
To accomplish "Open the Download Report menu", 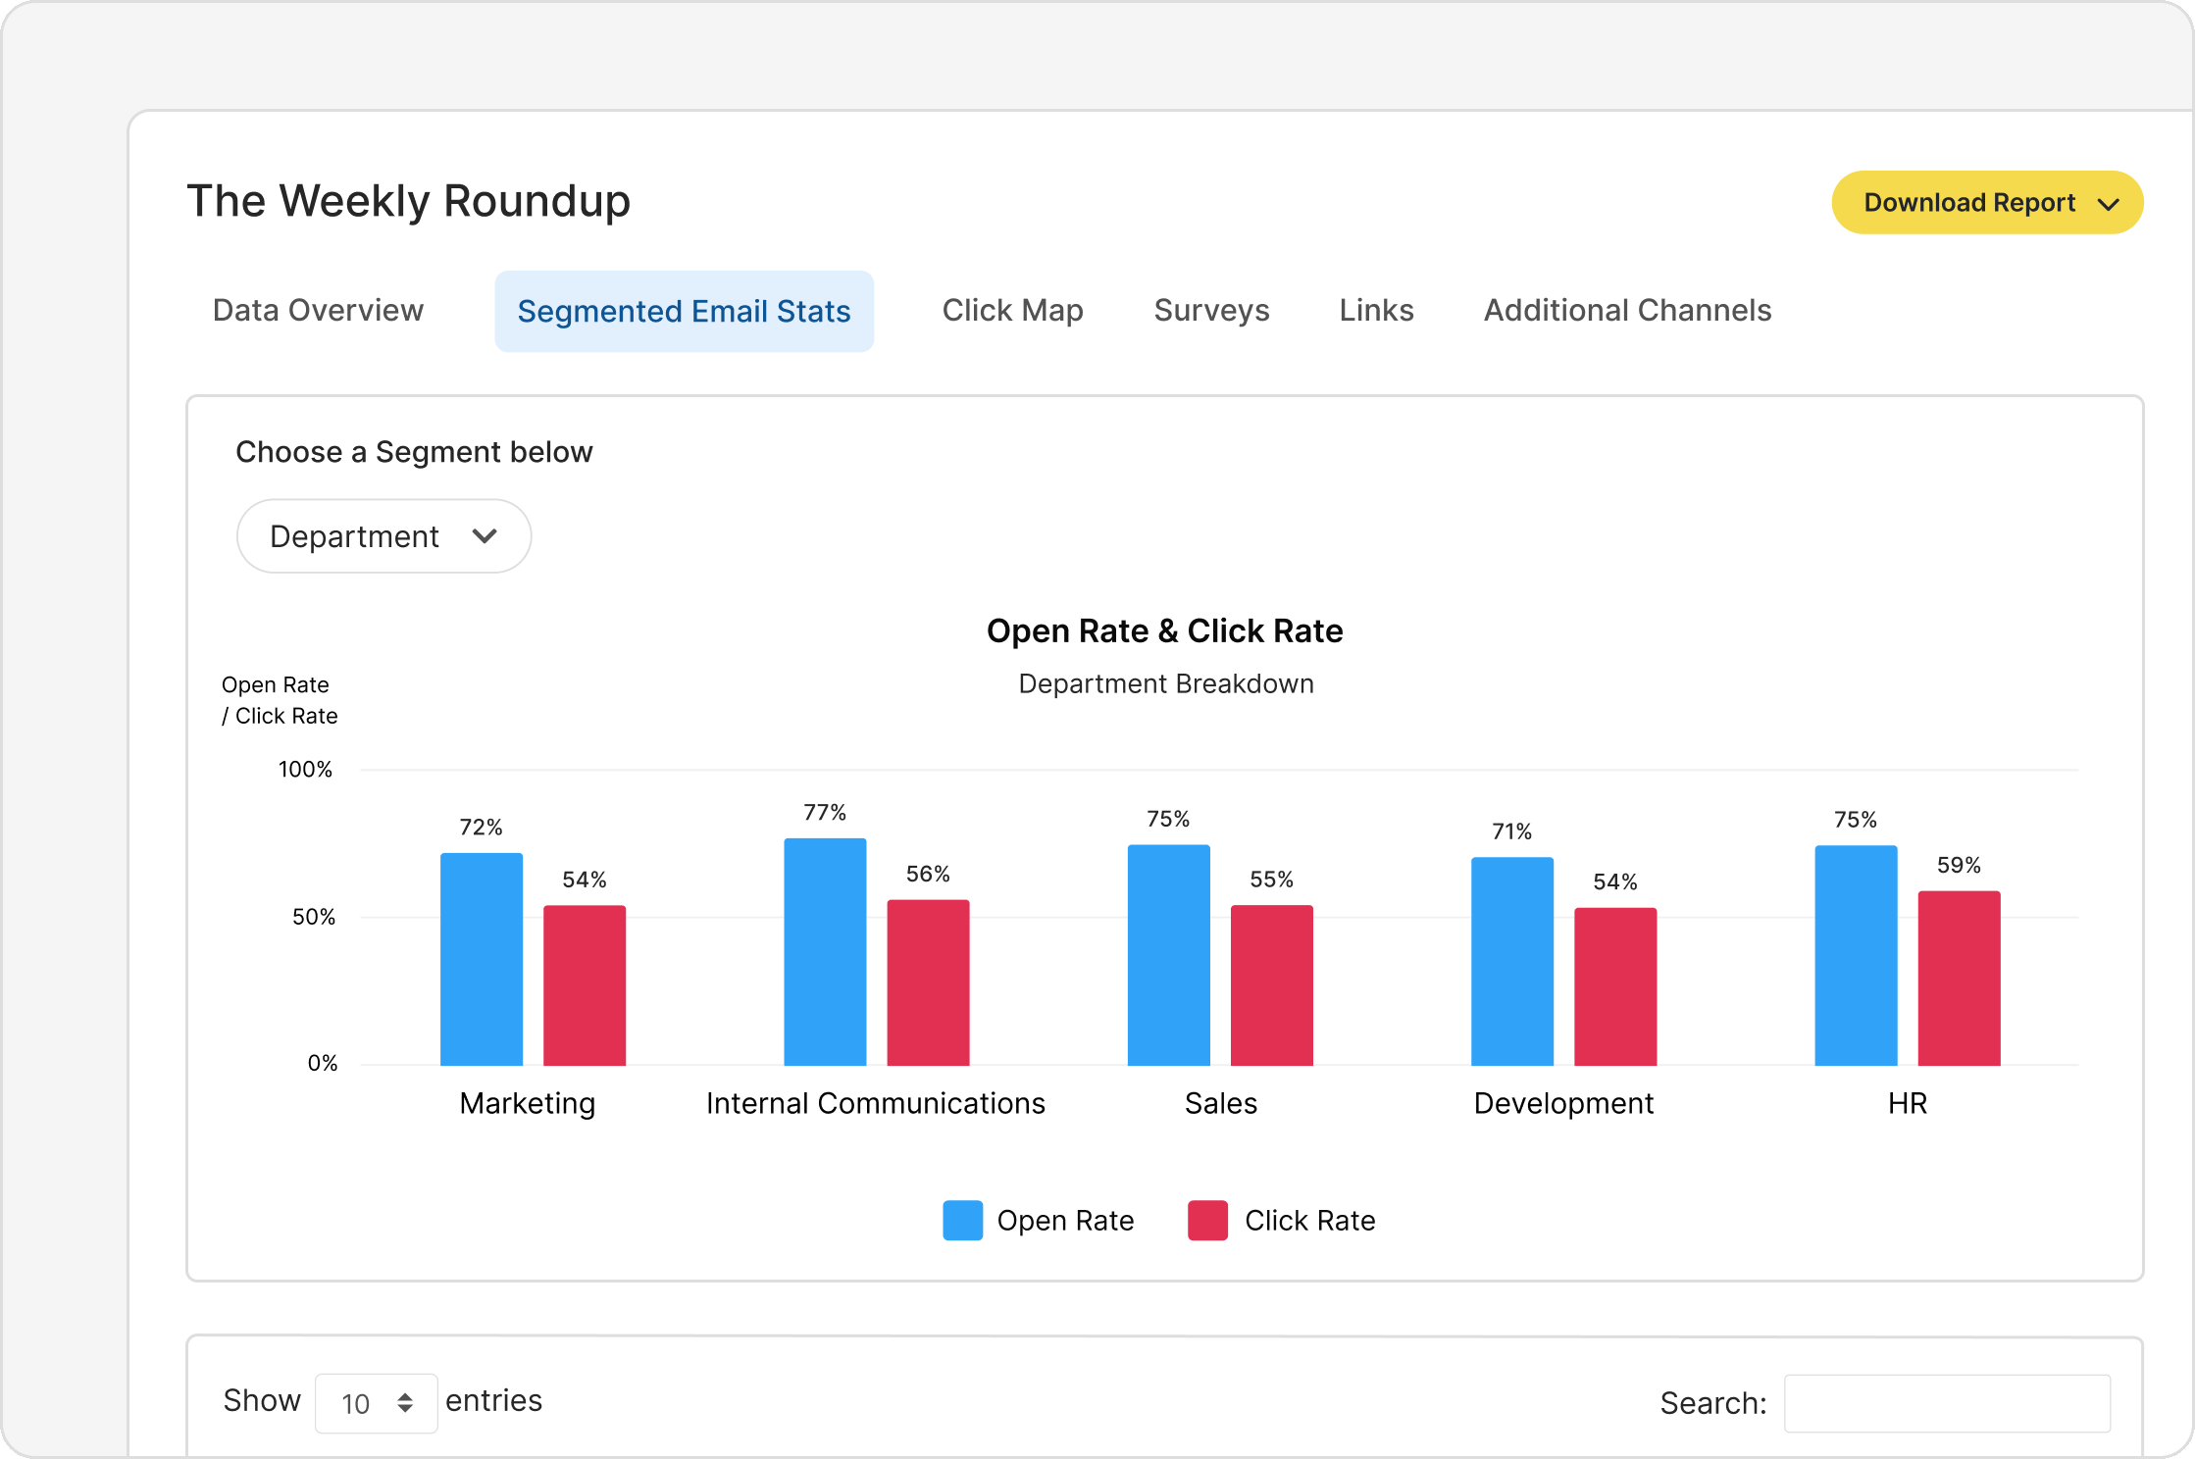I will pyautogui.click(x=1968, y=203).
